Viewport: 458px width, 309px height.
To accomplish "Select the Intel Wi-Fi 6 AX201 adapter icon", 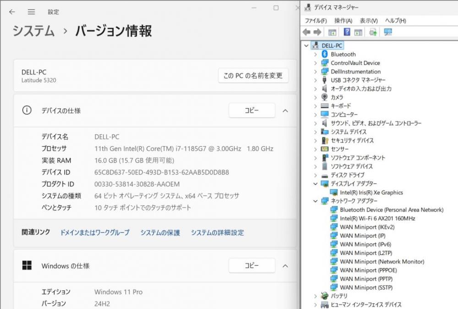I will pos(334,218).
